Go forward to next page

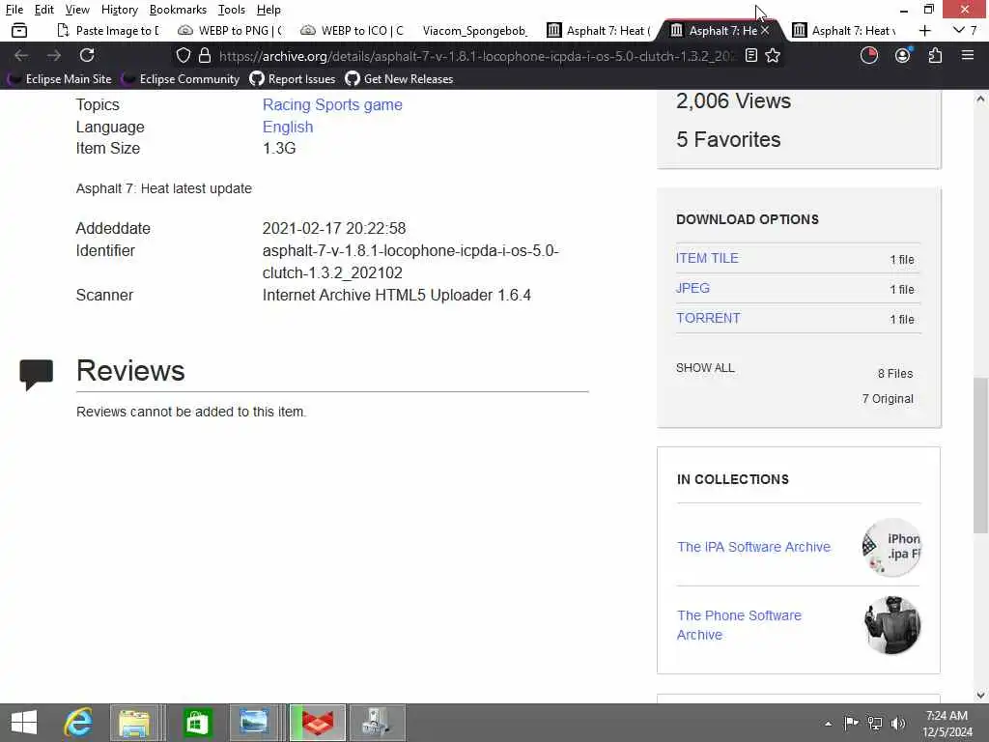(54, 55)
